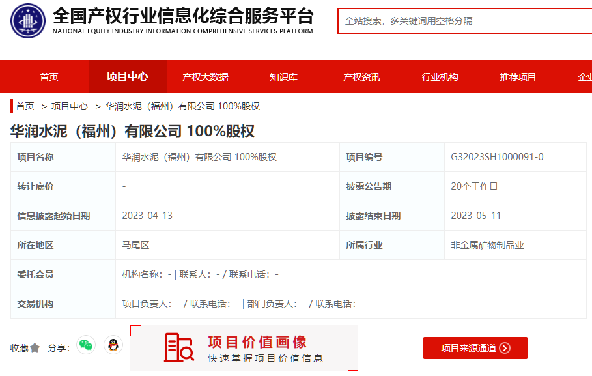
Task: Click the English platform subtitle text
Action: coord(183,31)
